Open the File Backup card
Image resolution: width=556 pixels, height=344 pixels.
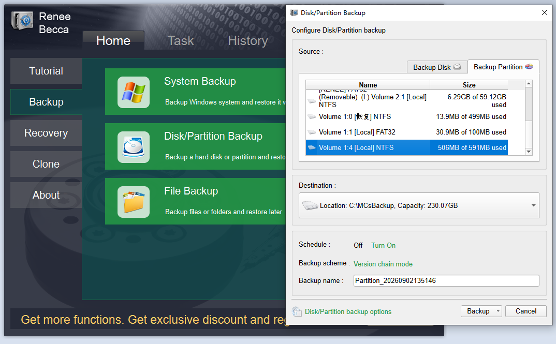[x=195, y=201]
